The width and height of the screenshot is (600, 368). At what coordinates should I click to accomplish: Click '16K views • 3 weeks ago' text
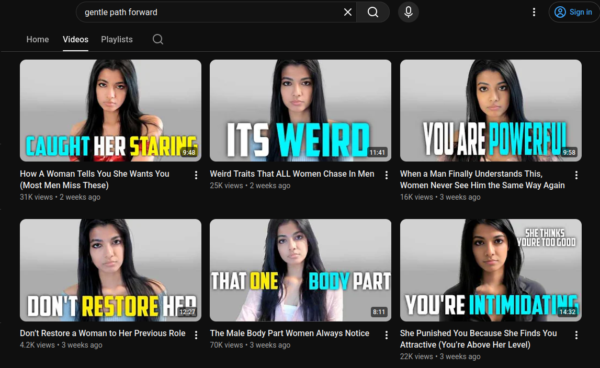coord(440,197)
